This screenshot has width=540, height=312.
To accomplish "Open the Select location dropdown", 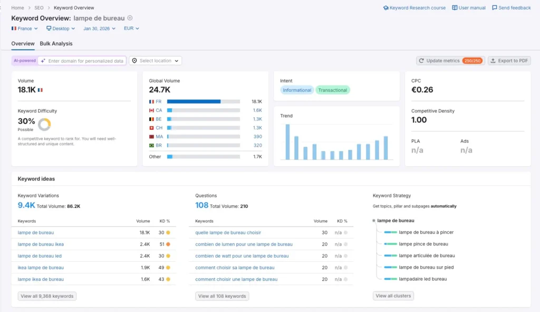I will (x=155, y=60).
